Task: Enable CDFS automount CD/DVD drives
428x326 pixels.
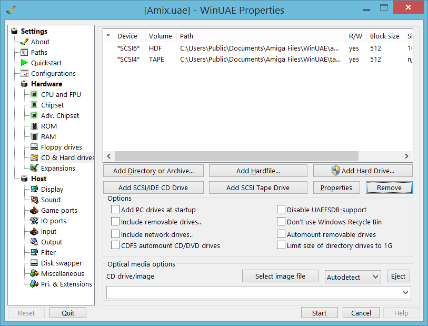Action: coord(115,245)
